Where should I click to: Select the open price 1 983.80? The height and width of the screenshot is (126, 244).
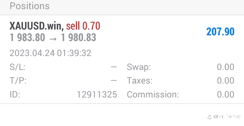(27, 38)
